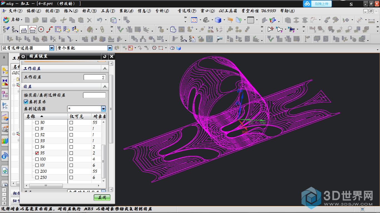
Task: Click the Cut scissors icon
Action: coord(63,20)
